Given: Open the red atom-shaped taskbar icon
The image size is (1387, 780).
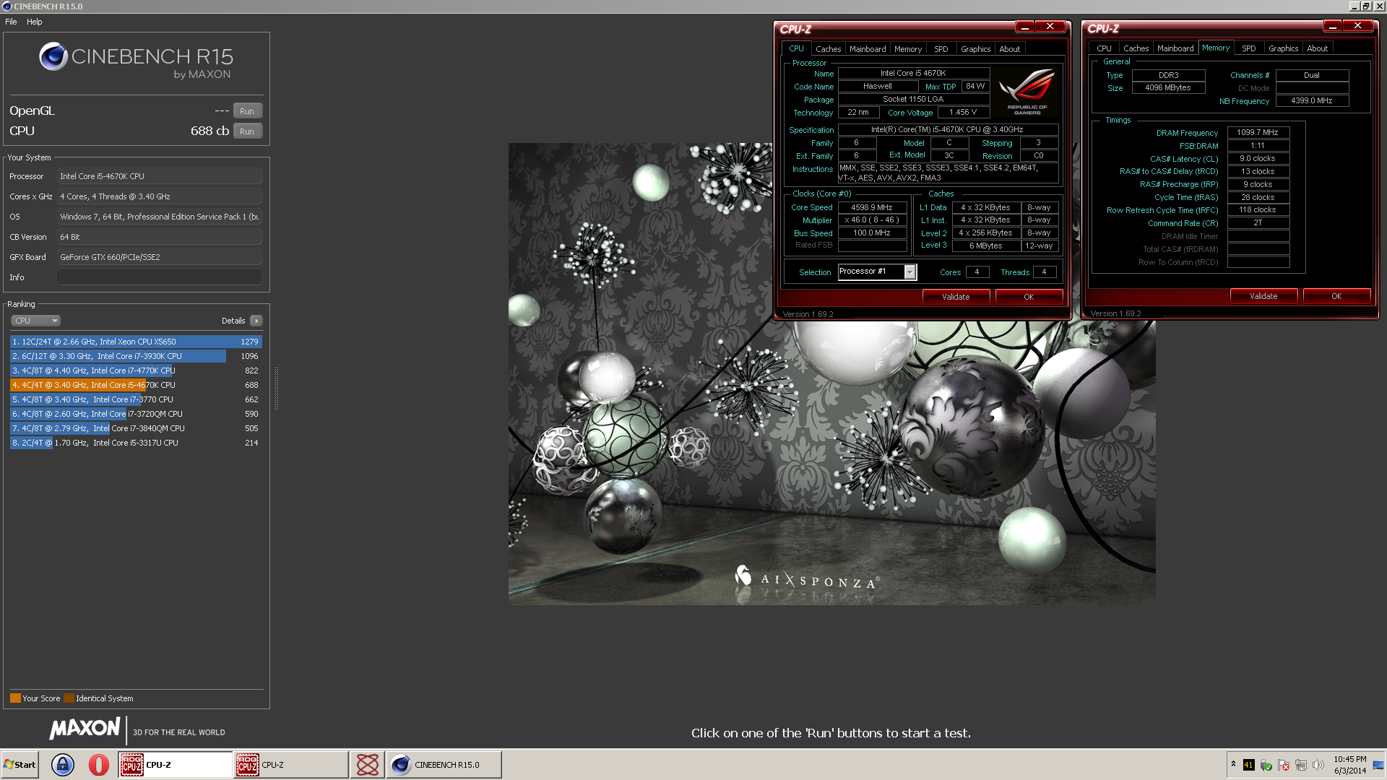Looking at the screenshot, I should 368,765.
